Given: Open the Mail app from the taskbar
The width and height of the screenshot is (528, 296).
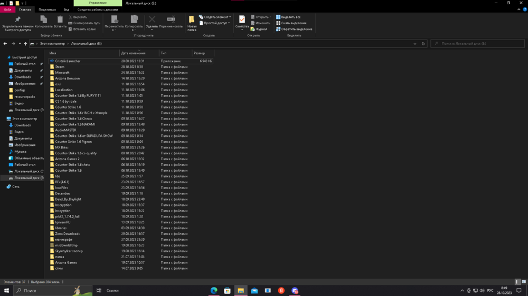Looking at the screenshot, I should (x=254, y=290).
